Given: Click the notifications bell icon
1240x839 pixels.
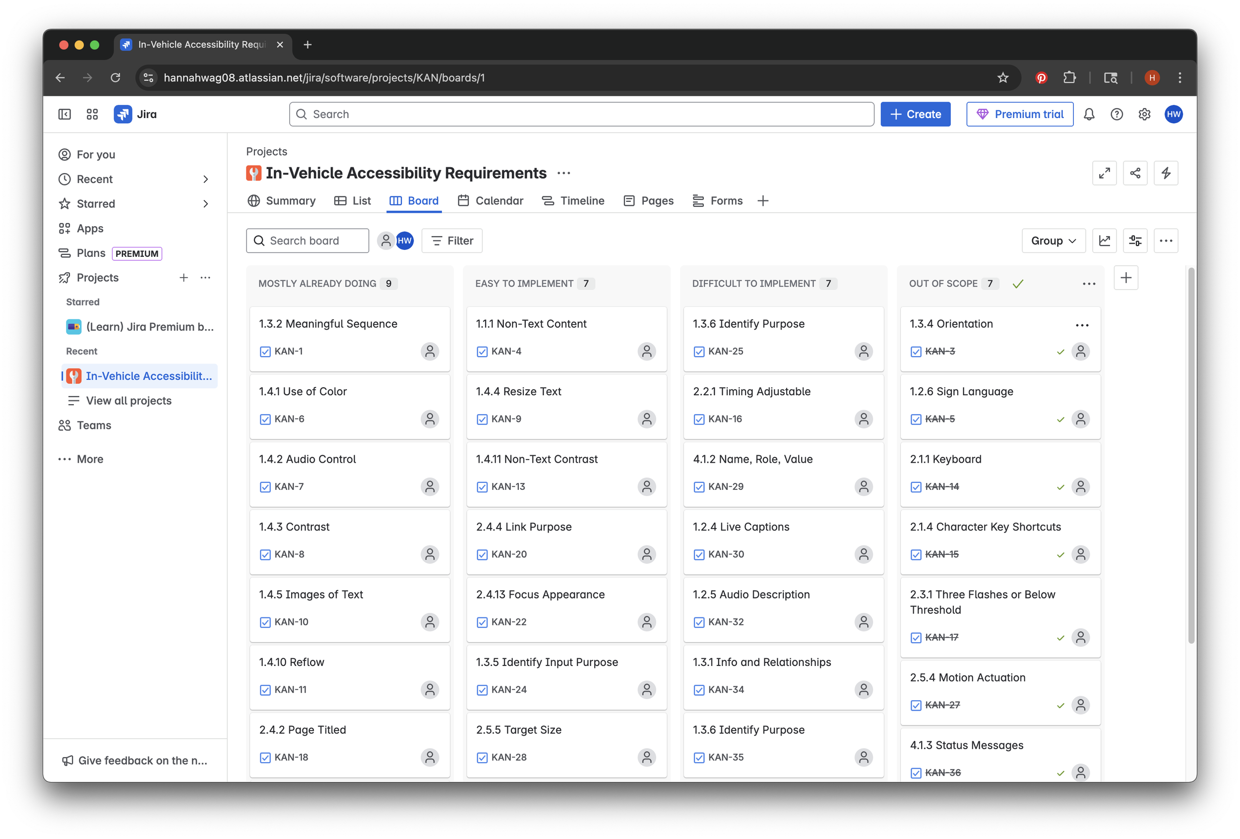Looking at the screenshot, I should (x=1088, y=114).
